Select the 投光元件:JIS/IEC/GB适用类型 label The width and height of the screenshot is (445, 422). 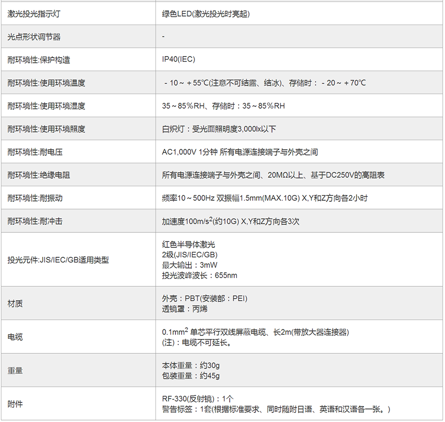(57, 260)
